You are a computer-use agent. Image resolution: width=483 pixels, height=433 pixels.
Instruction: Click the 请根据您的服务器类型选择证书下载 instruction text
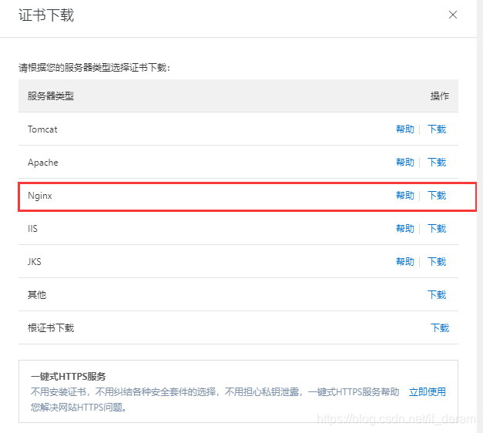[94, 68]
